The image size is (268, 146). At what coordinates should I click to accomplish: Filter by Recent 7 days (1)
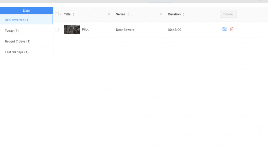pos(18,41)
